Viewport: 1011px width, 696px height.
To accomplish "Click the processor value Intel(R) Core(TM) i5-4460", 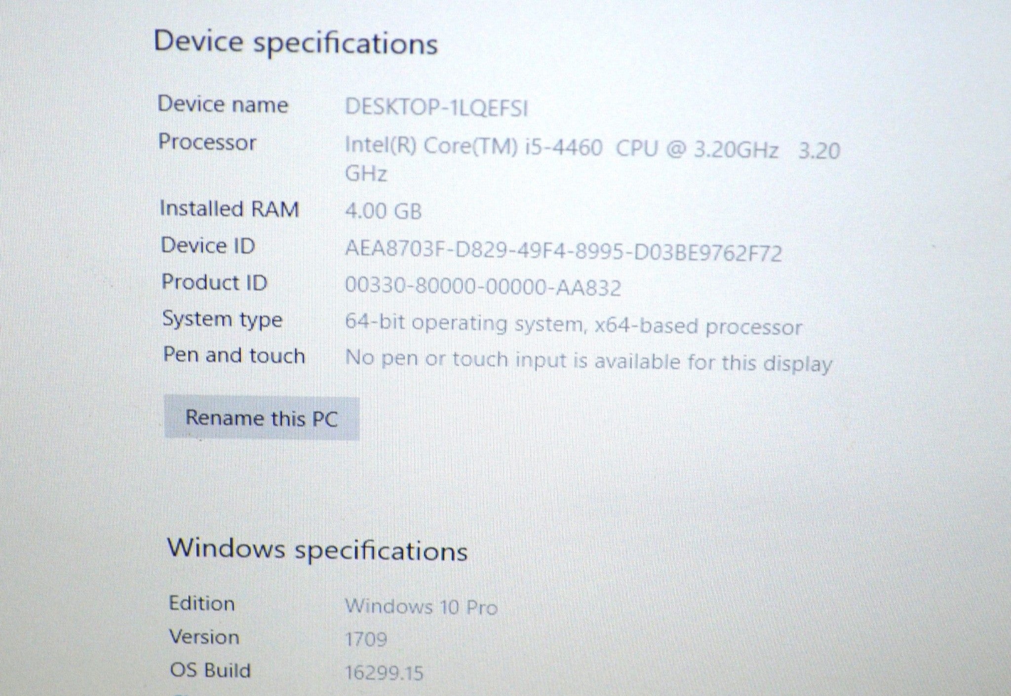I will point(473,147).
